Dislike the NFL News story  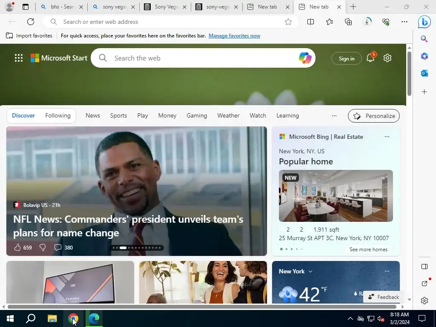coord(43,247)
